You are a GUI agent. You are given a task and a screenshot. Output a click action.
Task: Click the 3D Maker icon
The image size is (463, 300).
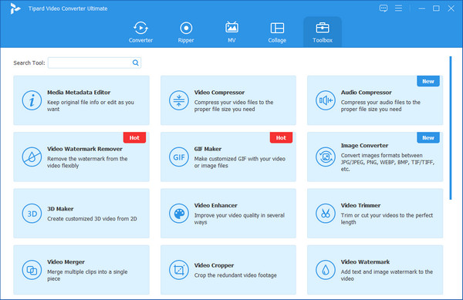pyautogui.click(x=32, y=214)
